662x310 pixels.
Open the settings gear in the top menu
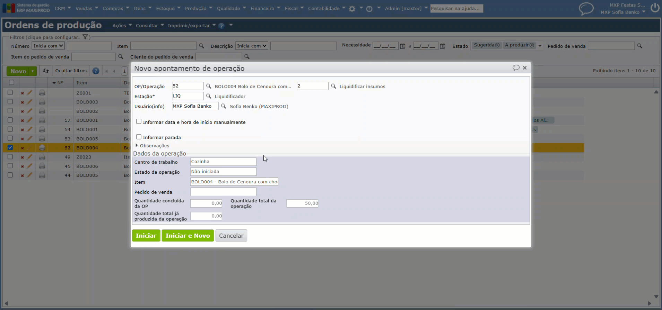pos(352,9)
